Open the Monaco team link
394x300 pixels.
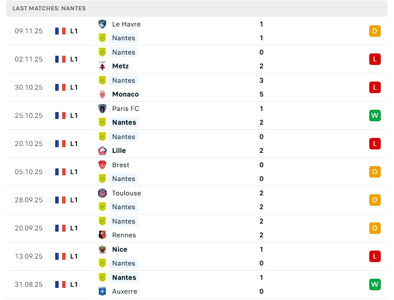click(125, 94)
